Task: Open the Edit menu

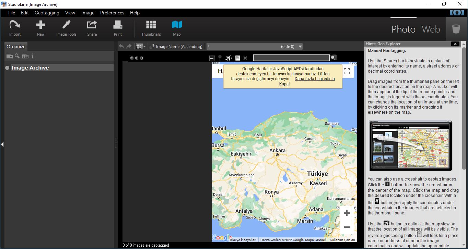Action: [25, 13]
